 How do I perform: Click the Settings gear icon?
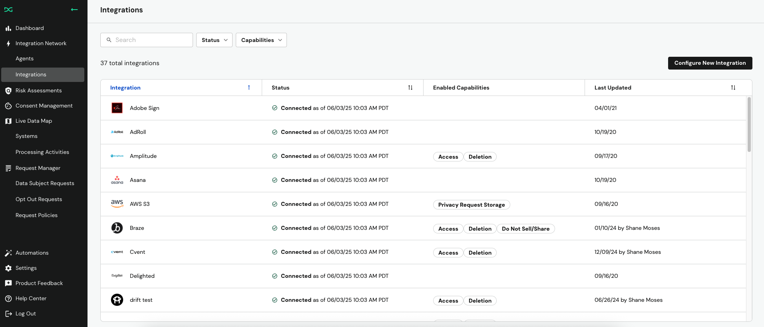pos(8,268)
